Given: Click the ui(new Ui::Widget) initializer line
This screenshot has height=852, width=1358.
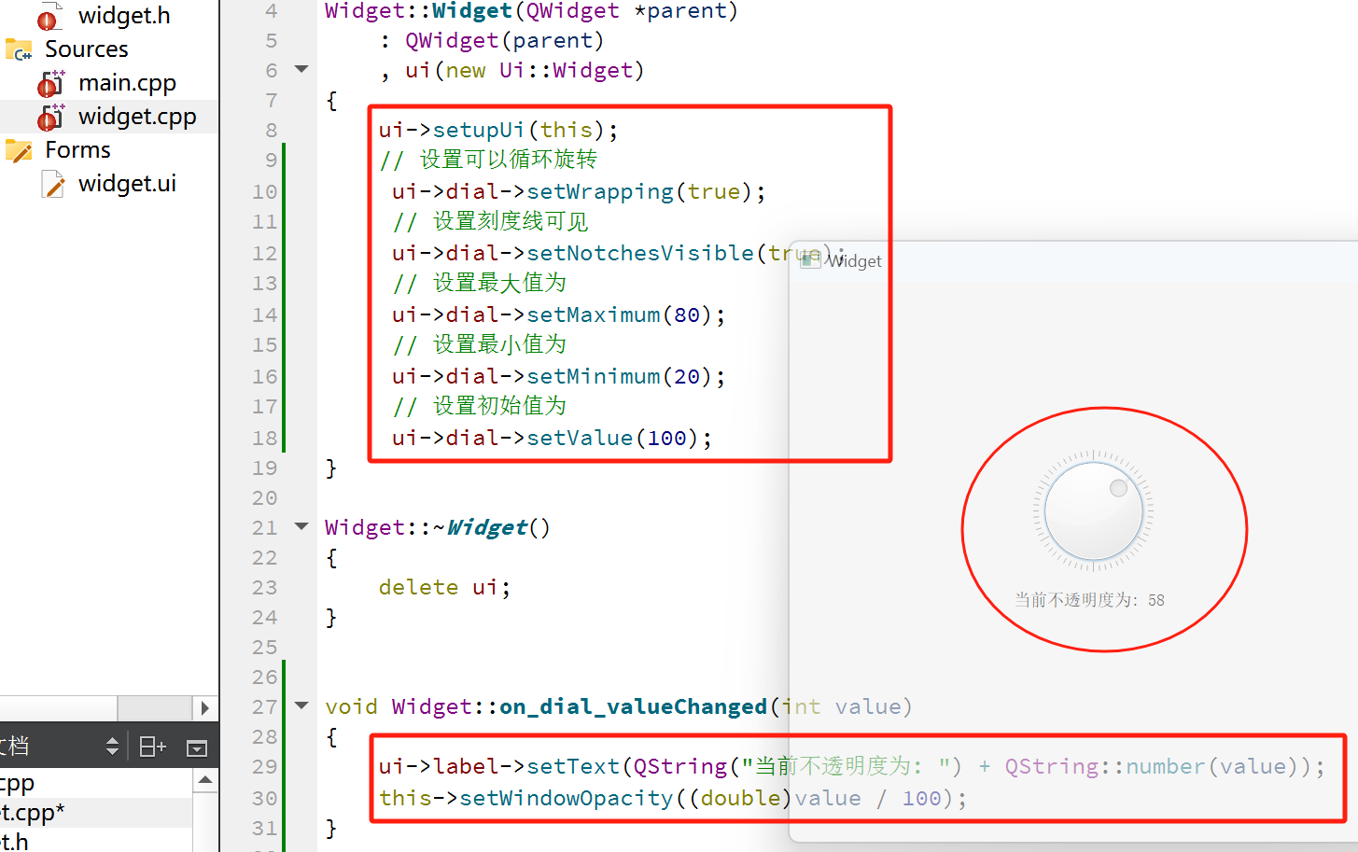Looking at the screenshot, I should point(511,70).
